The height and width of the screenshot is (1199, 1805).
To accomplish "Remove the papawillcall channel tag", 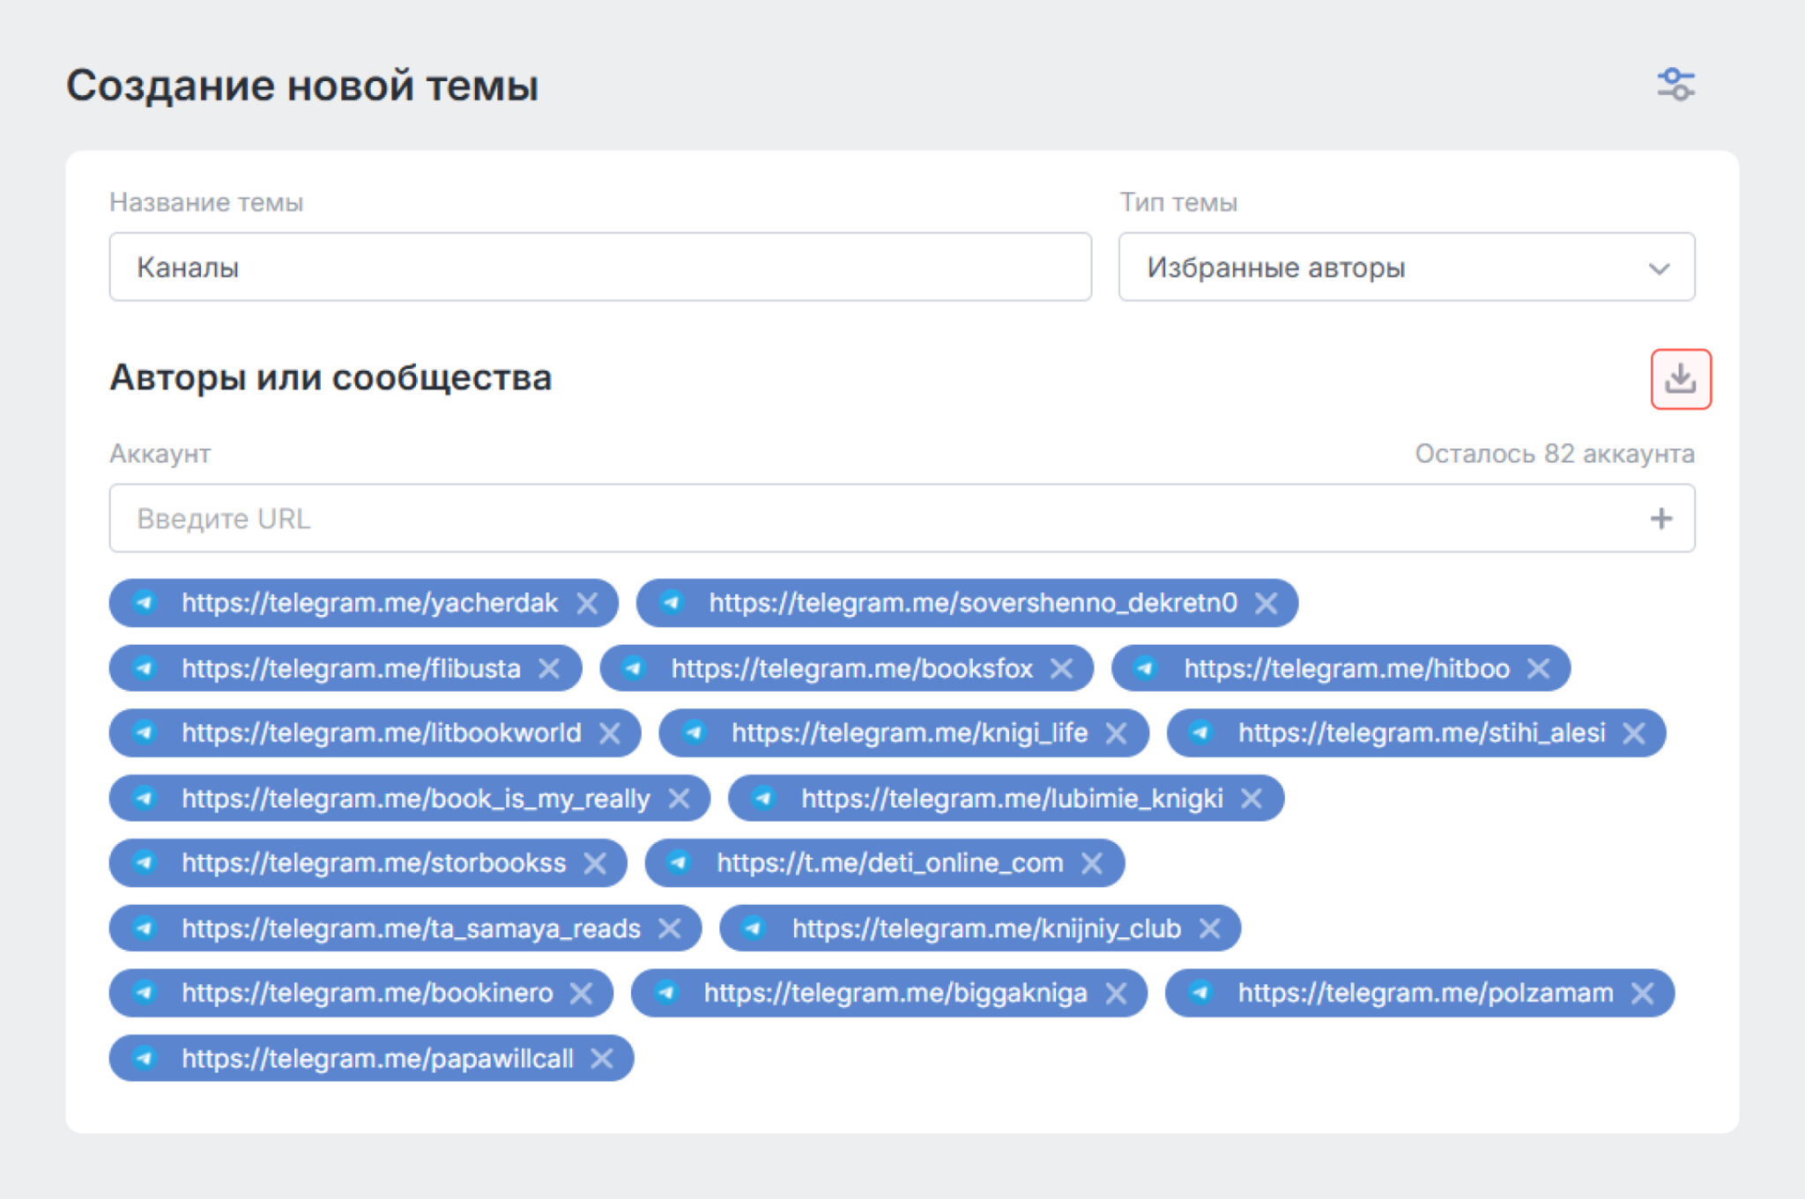I will (602, 1058).
